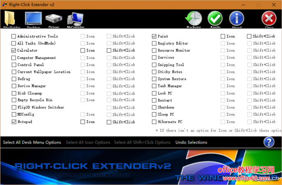
Task: Click the green Apply checkmark icon
Action: coord(215,18)
